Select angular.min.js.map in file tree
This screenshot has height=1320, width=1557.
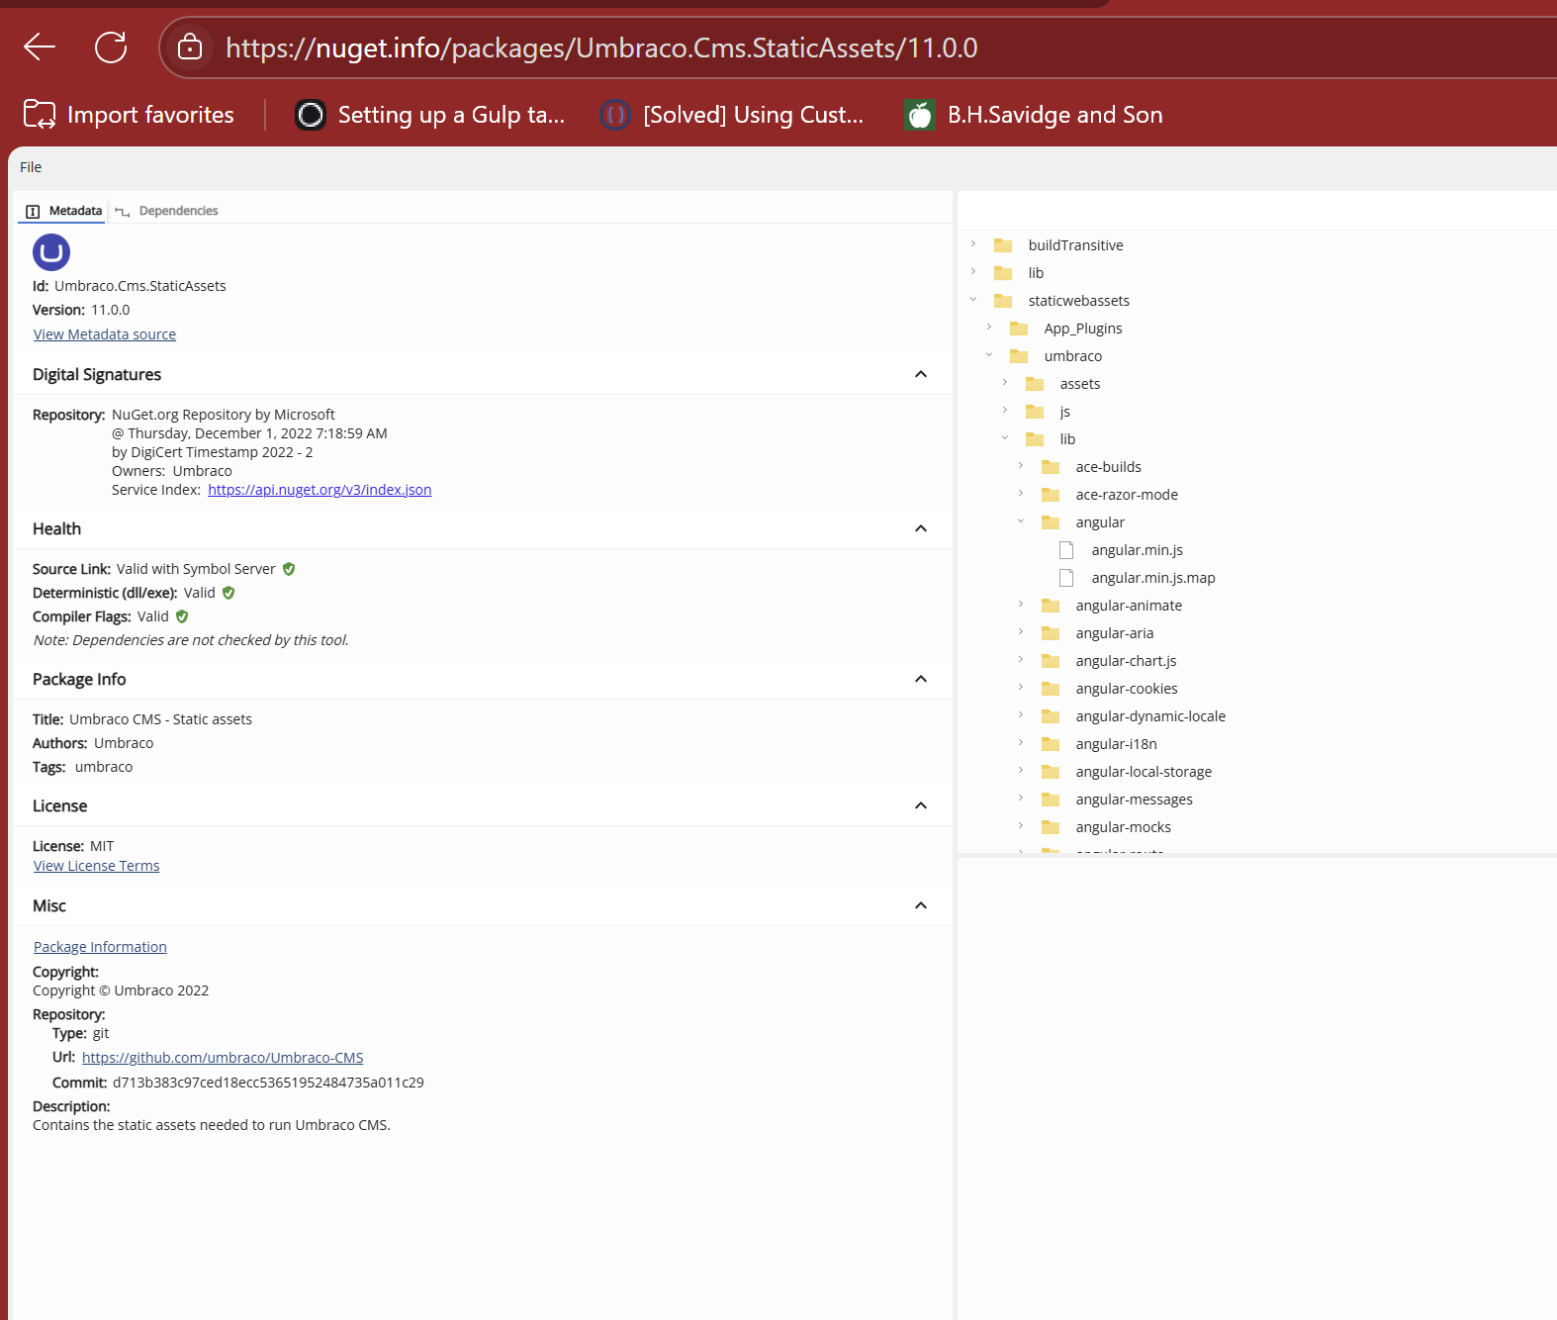(1152, 578)
